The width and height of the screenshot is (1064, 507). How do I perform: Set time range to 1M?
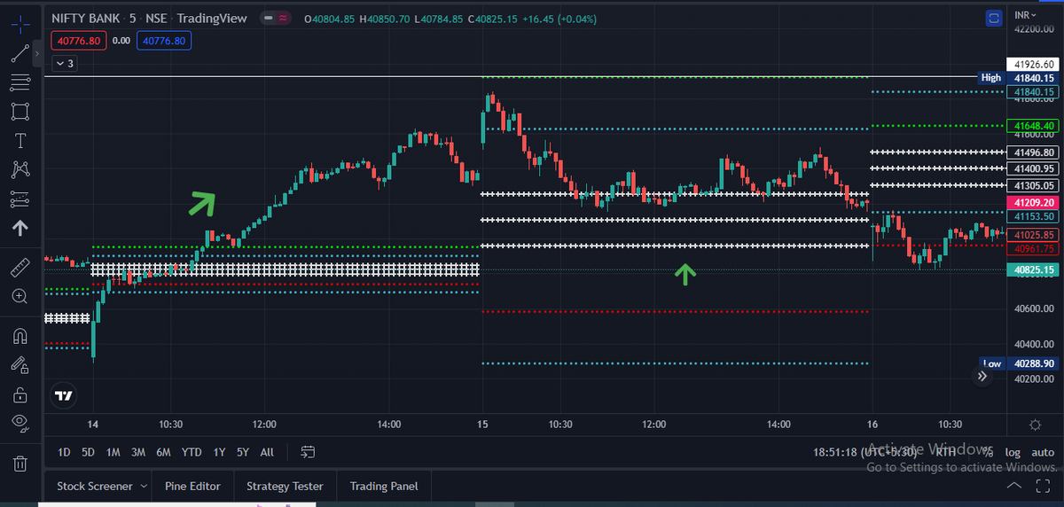point(113,452)
